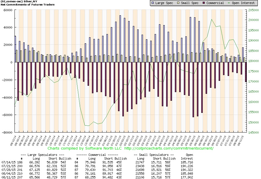Click the peak of the green open interest line

212,19
